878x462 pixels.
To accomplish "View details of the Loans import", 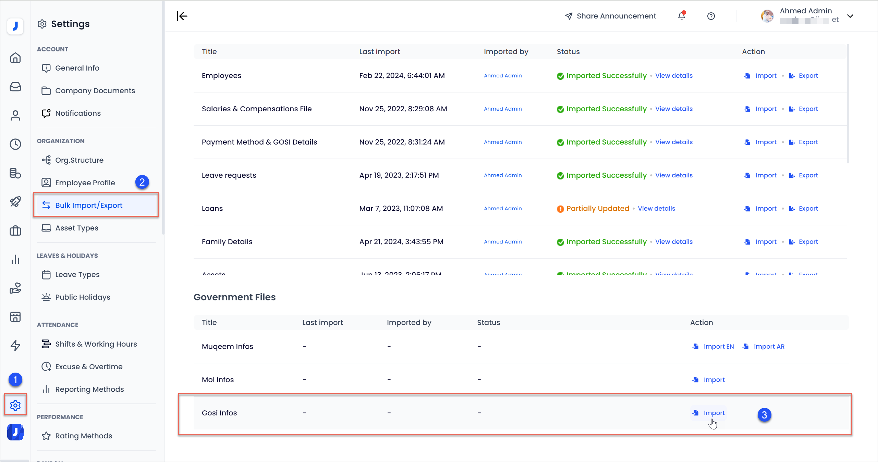I will point(656,208).
